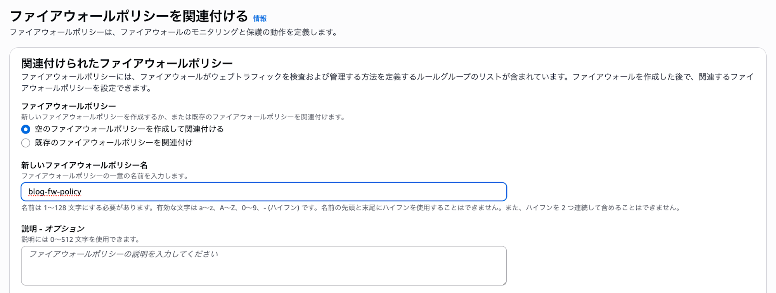Open the 情報 info link beside the page title
The height and width of the screenshot is (293, 776).
pyautogui.click(x=260, y=19)
